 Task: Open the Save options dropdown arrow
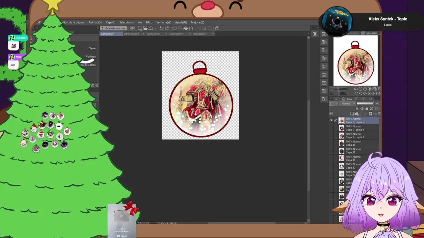pyautogui.click(x=155, y=28)
